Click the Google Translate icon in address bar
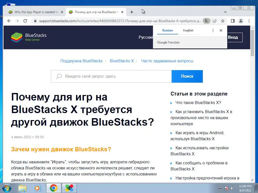 (207, 21)
